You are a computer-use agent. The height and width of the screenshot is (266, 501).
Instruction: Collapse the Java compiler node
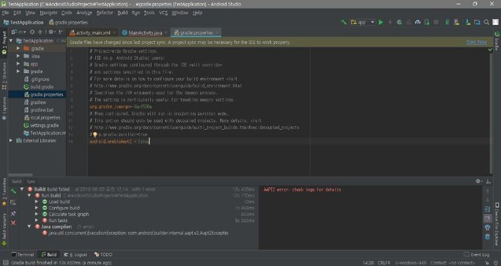tap(29, 226)
